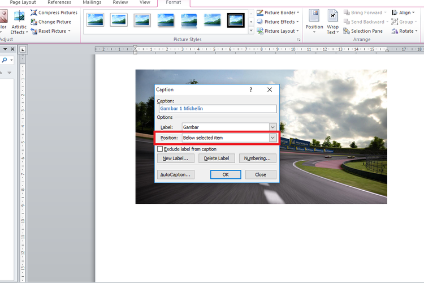This screenshot has width=424, height=283.
Task: Apply the fifth reflected picture style
Action: (189, 20)
